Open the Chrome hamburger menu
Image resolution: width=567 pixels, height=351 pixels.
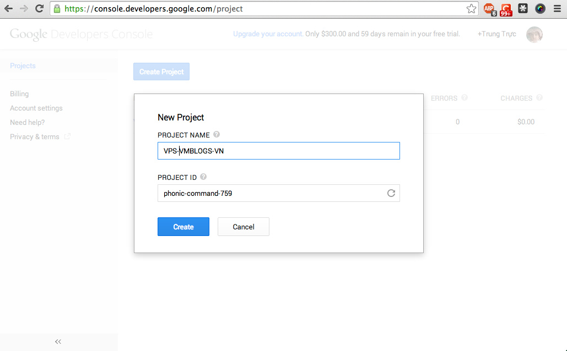click(557, 9)
